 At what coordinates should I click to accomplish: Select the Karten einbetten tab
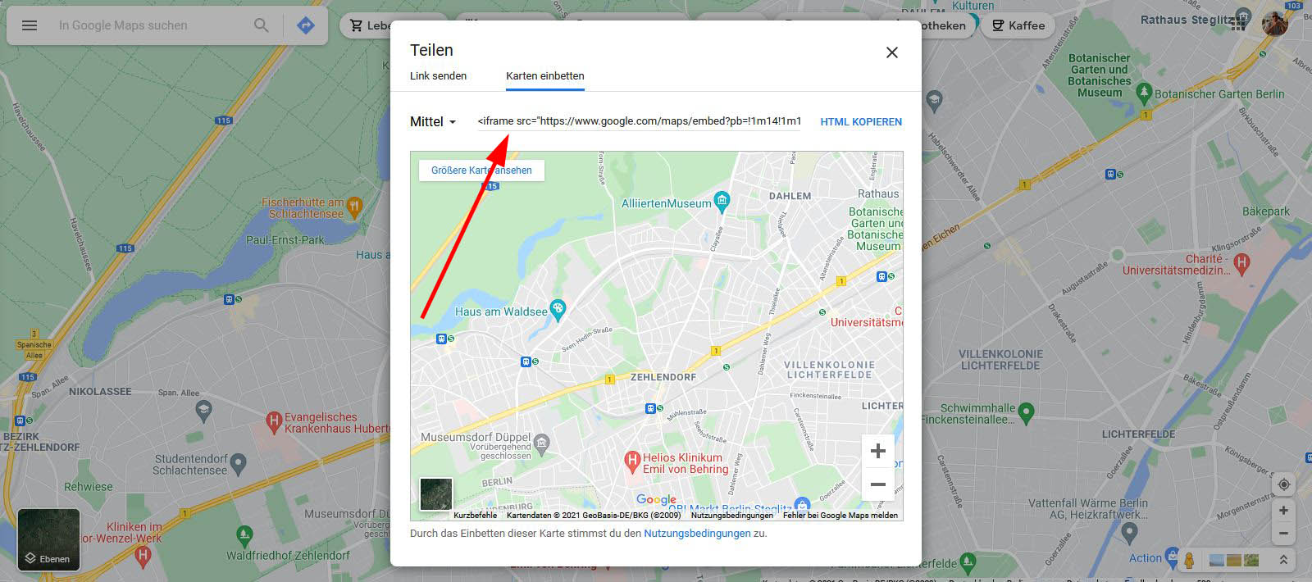pos(545,75)
